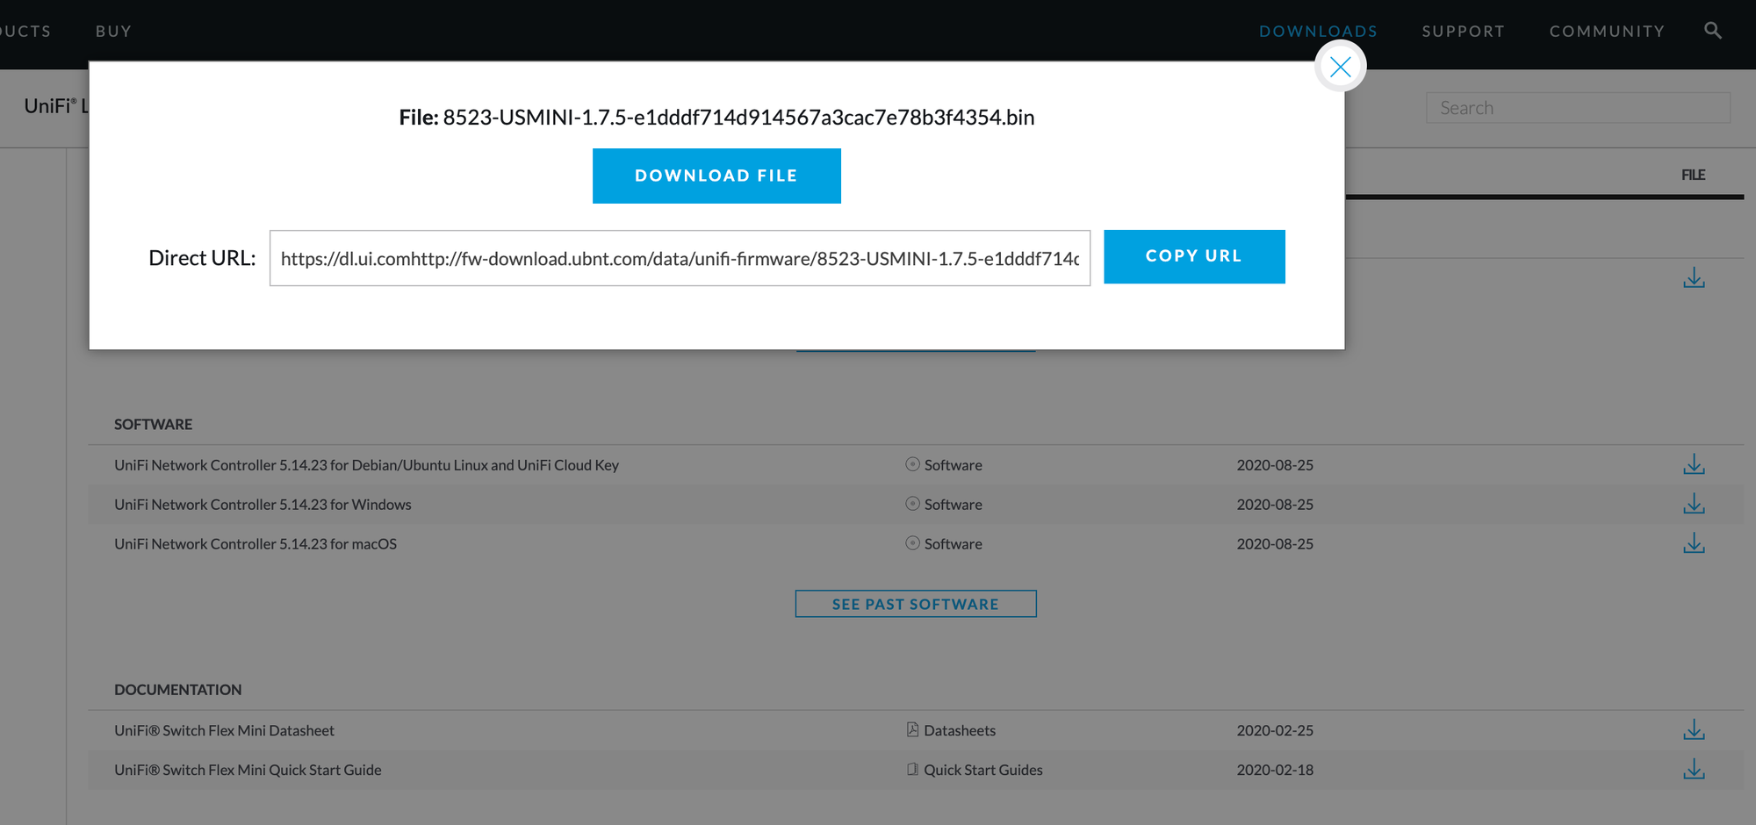Image resolution: width=1756 pixels, height=825 pixels.
Task: Open the Buy nav item
Action: [113, 32]
